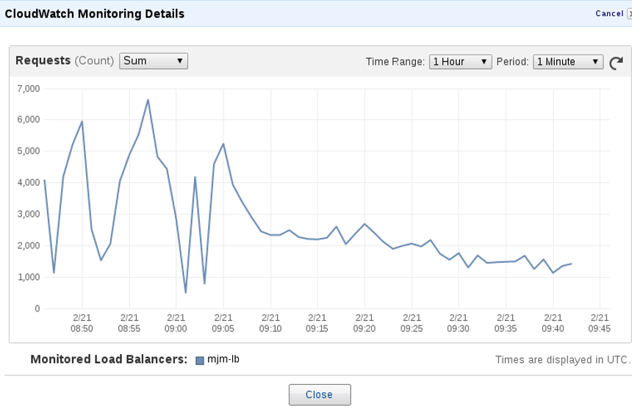This screenshot has width=632, height=418.
Task: Click the Time Range: label
Action: 395,62
